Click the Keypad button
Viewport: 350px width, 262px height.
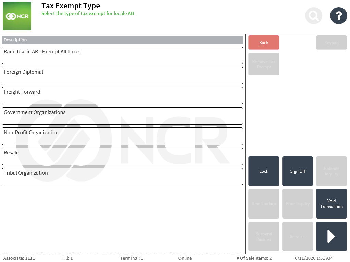331,42
